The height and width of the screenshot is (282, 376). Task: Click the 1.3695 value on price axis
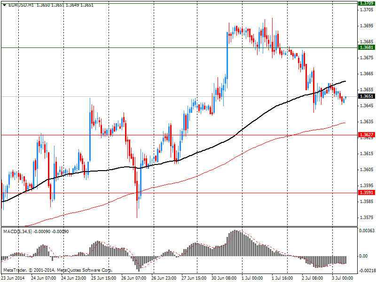tap(367, 26)
